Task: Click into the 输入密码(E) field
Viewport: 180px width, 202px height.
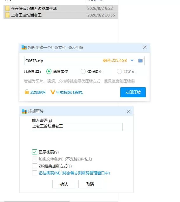Action: click(77, 127)
